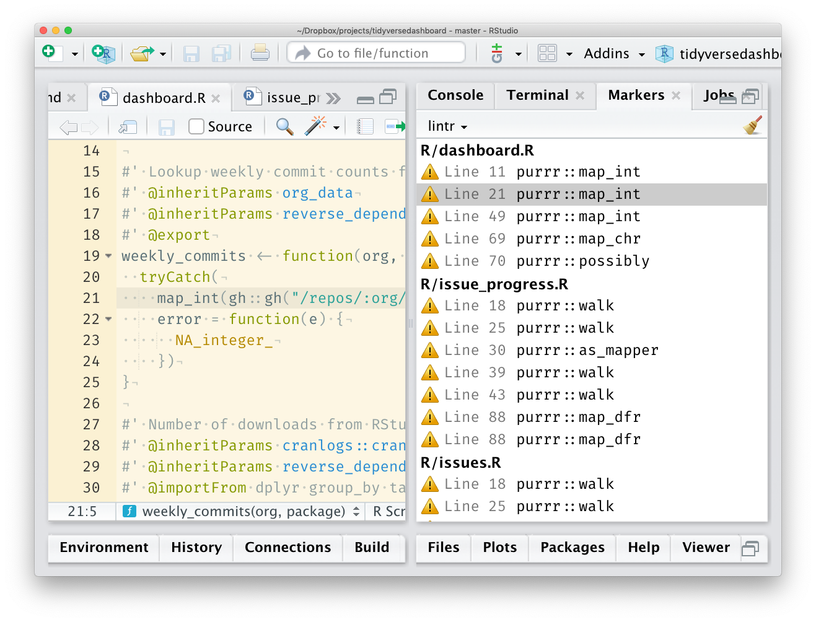The image size is (816, 622).
Task: Switch to the Terminal tab
Action: tap(537, 95)
